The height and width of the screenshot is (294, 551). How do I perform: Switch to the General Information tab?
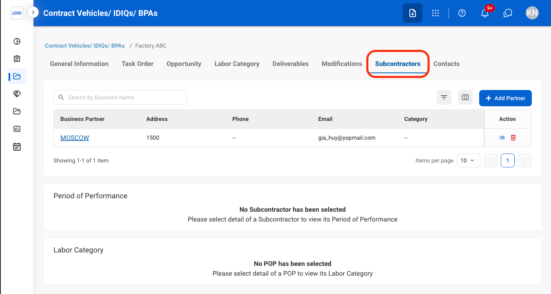point(79,64)
